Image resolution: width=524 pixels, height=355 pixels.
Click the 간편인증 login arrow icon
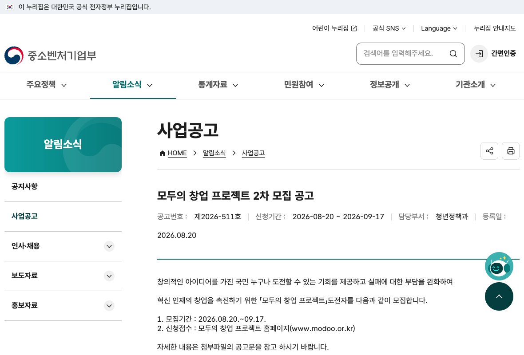coord(479,54)
